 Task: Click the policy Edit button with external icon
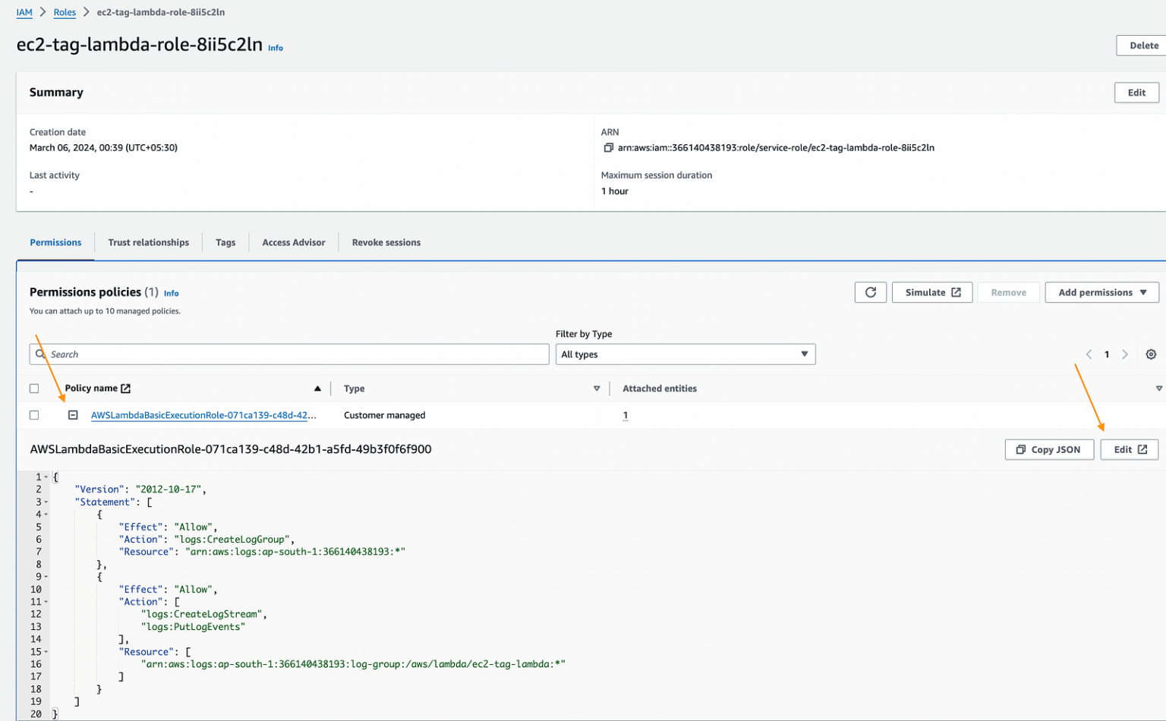pyautogui.click(x=1130, y=449)
